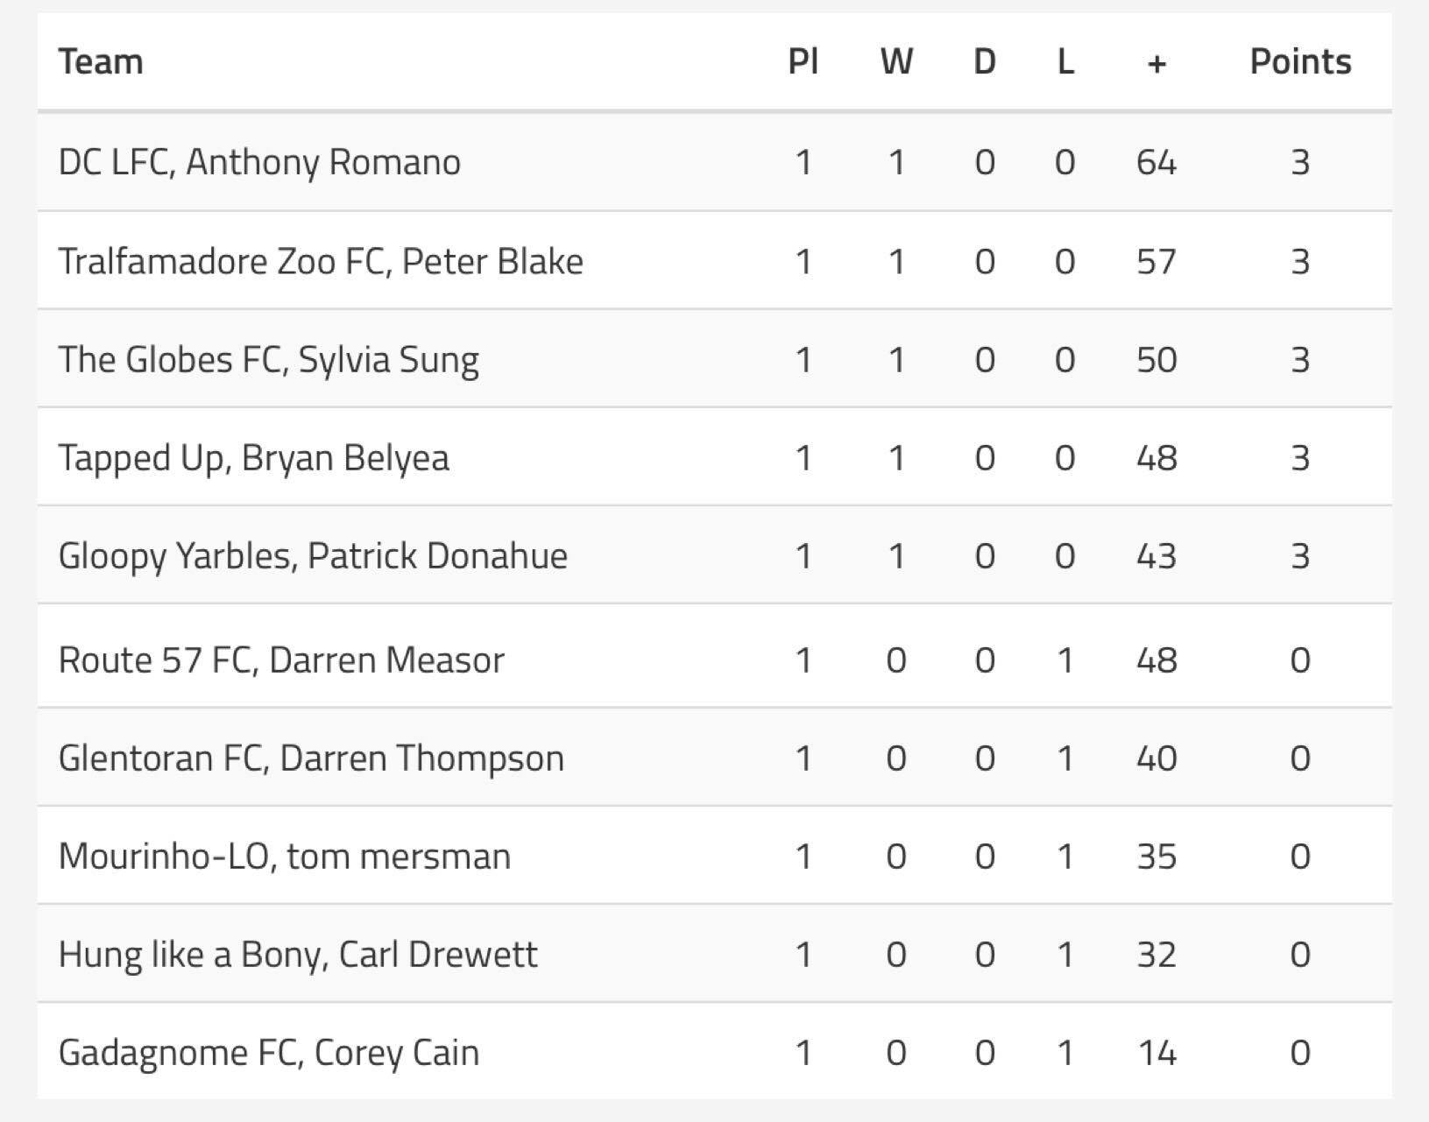Image resolution: width=1429 pixels, height=1122 pixels.
Task: Click Gadagnome FC's score of 14
Action: [x=1157, y=1052]
